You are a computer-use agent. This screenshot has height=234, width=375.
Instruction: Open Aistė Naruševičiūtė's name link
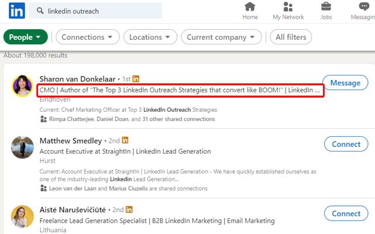point(73,210)
